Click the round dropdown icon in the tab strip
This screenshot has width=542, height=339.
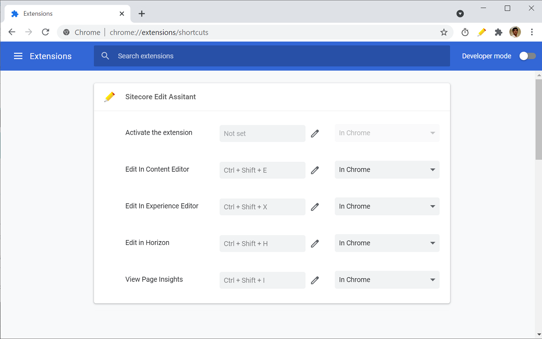point(460,14)
